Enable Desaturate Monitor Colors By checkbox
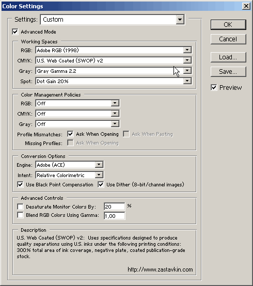Image resolution: width=253 pixels, height=286 pixels. click(x=20, y=206)
